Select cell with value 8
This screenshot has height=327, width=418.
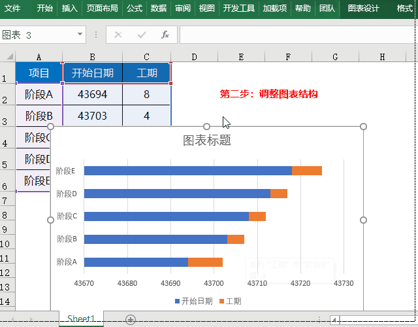click(146, 94)
